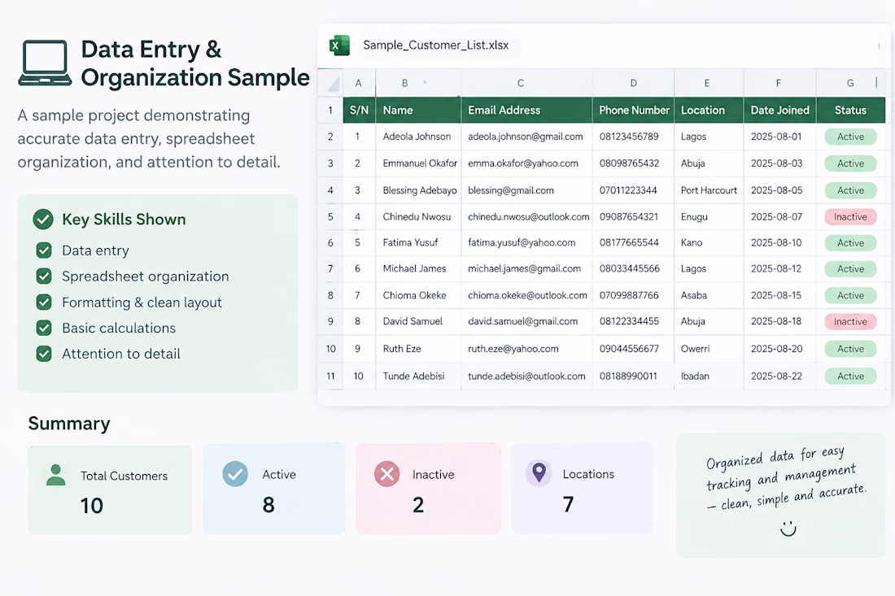
Task: Select phone number 08123456789
Action: click(634, 137)
